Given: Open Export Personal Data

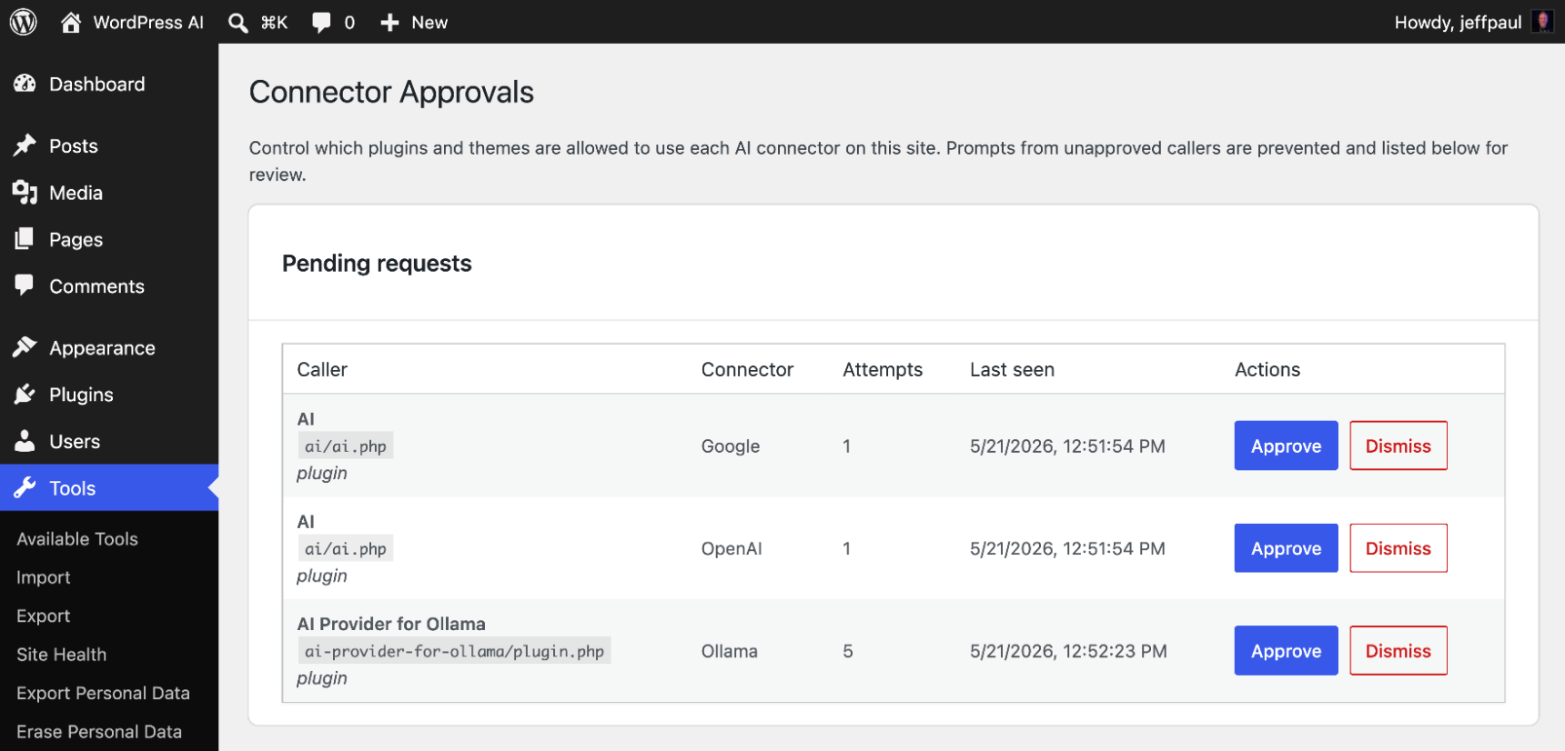Looking at the screenshot, I should coord(103,693).
